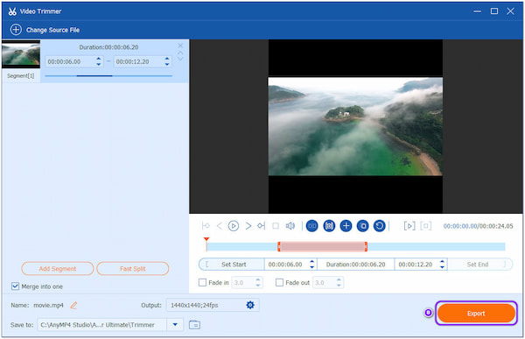
Task: Click the file name movie.mp4
Action: pos(48,305)
